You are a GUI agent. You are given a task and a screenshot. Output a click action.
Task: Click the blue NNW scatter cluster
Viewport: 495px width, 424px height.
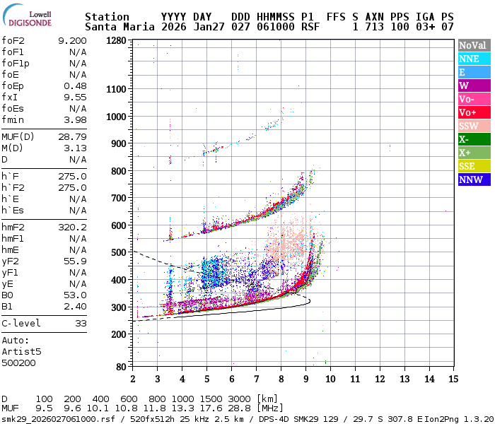click(216, 271)
